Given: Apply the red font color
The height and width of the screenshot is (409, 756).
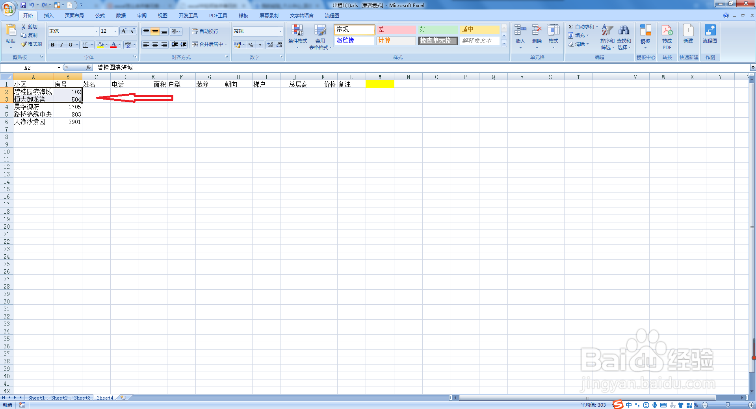Looking at the screenshot, I should (x=113, y=45).
